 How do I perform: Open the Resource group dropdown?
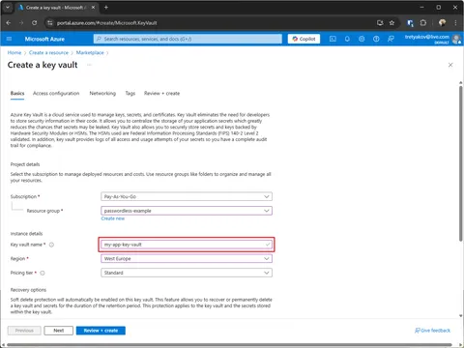point(187,211)
